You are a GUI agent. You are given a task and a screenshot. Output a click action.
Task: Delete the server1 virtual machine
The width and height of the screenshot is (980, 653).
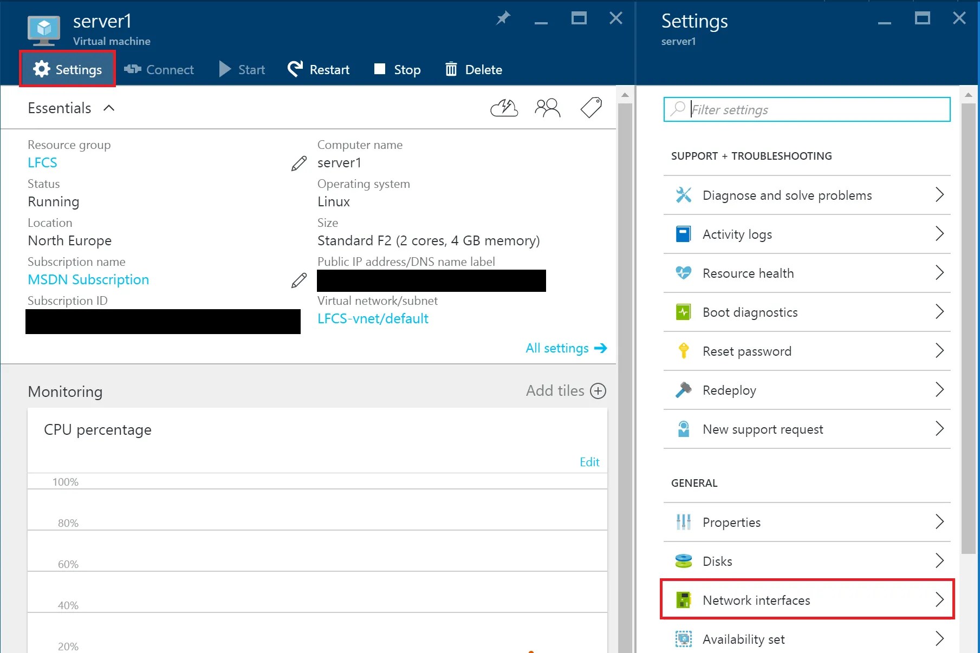473,69
